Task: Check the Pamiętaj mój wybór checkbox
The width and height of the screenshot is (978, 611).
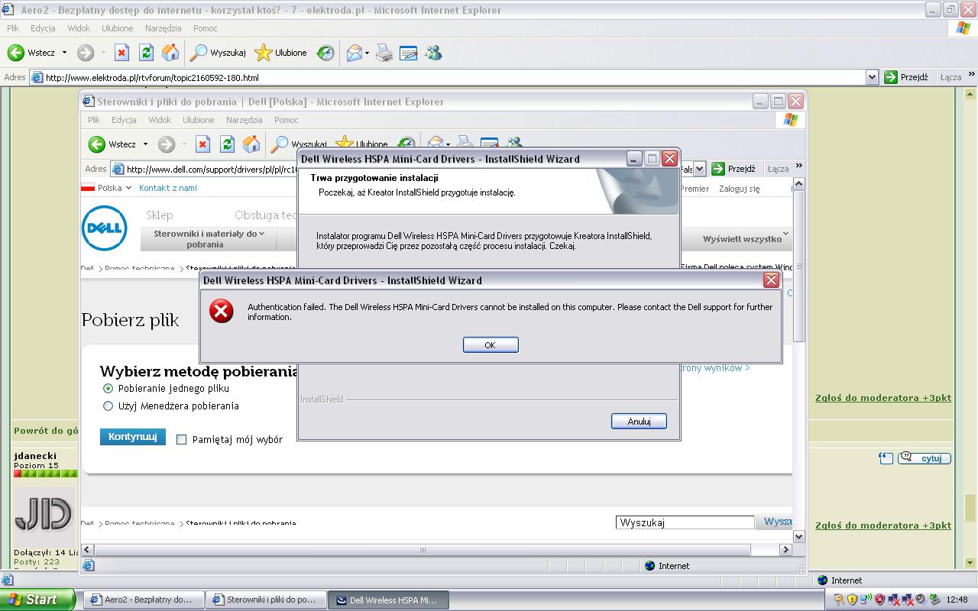Action: pos(181,439)
